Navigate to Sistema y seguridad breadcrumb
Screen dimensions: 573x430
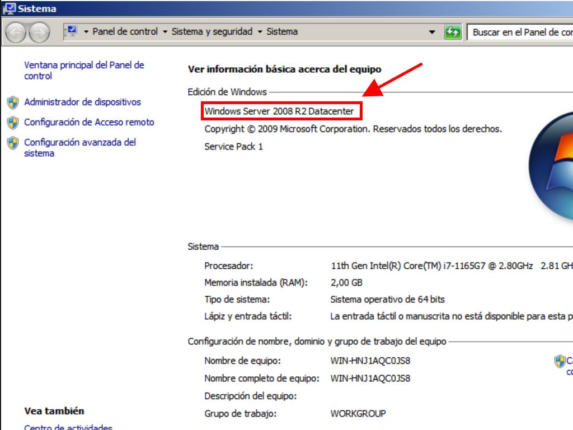212,32
